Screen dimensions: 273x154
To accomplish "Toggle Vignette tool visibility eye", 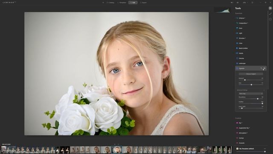I will 264,68.
